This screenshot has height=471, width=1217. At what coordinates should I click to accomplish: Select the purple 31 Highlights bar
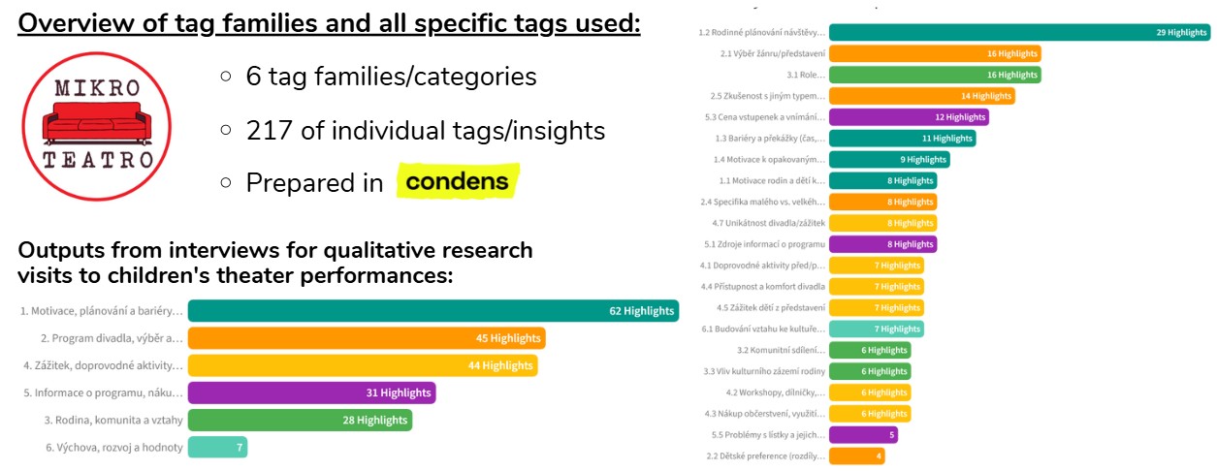(311, 392)
